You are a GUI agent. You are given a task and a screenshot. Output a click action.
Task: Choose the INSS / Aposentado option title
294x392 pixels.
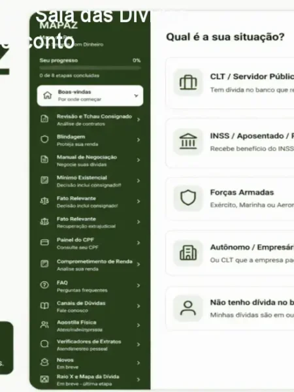tap(252, 136)
